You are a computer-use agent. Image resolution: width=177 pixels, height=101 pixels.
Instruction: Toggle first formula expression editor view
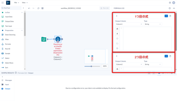[x=166, y=16]
